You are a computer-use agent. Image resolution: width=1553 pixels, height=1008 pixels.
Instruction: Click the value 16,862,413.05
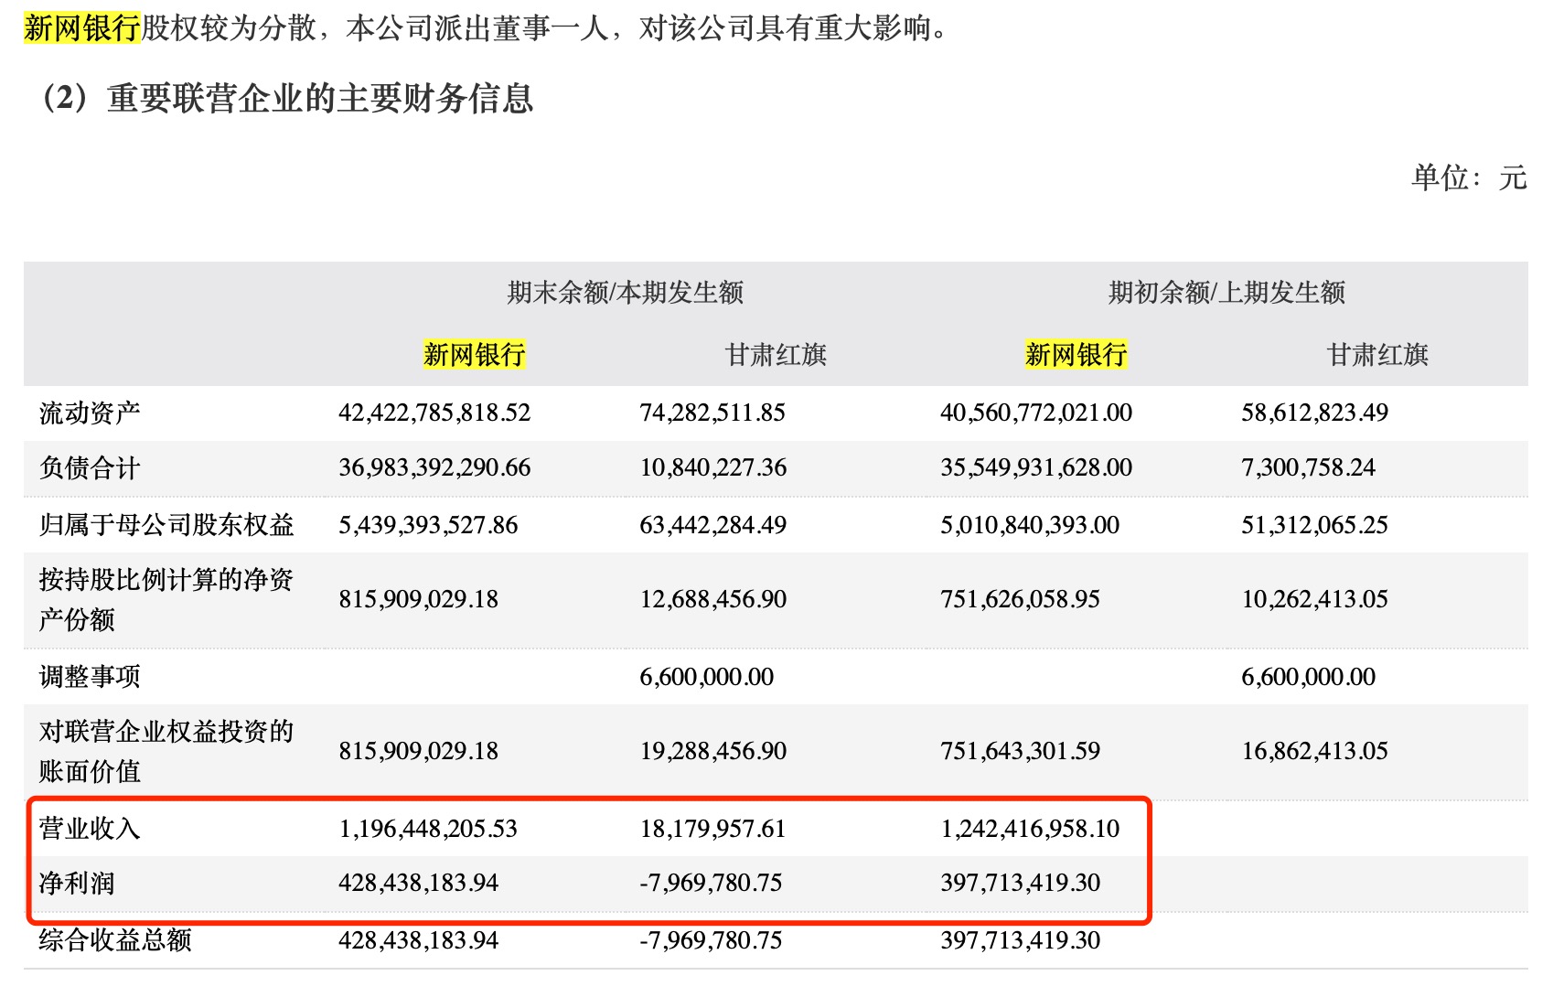click(1314, 752)
